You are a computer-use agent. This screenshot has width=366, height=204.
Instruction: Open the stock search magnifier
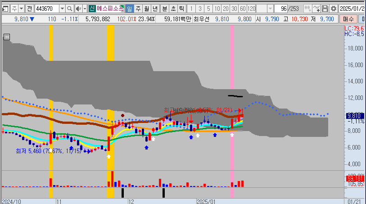[70, 9]
